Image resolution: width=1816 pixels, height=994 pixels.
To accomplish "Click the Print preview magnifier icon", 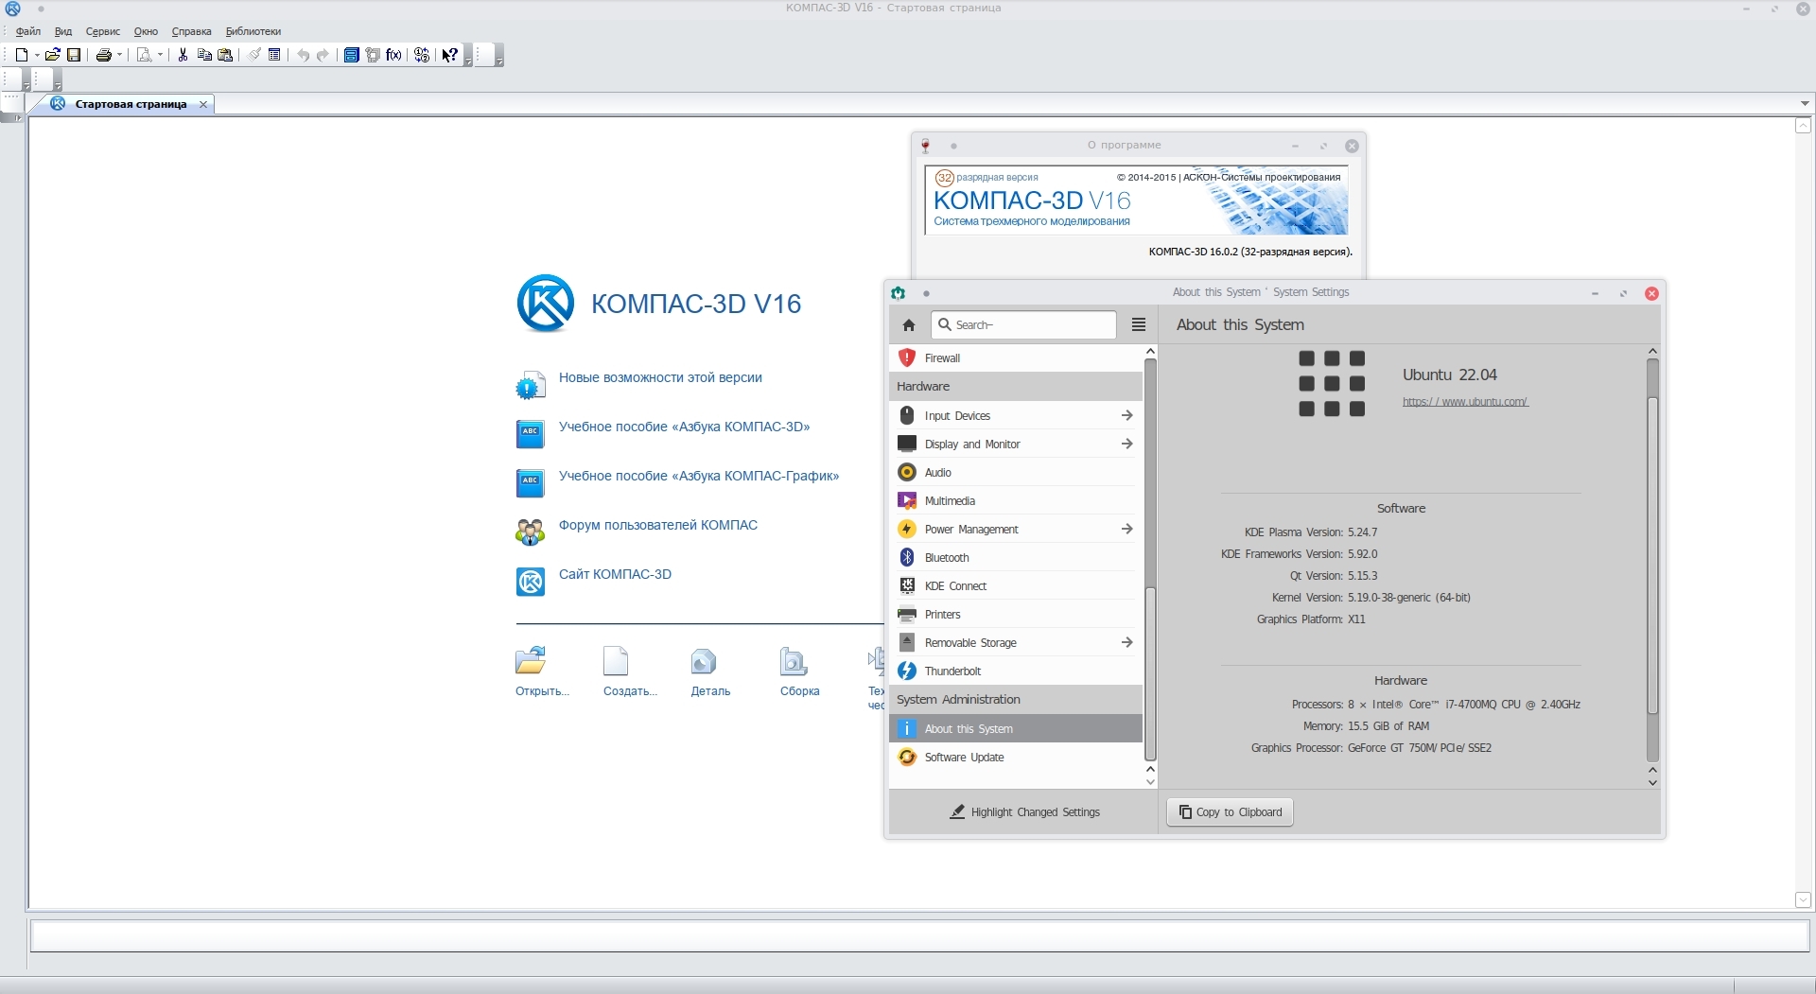I will coord(144,55).
